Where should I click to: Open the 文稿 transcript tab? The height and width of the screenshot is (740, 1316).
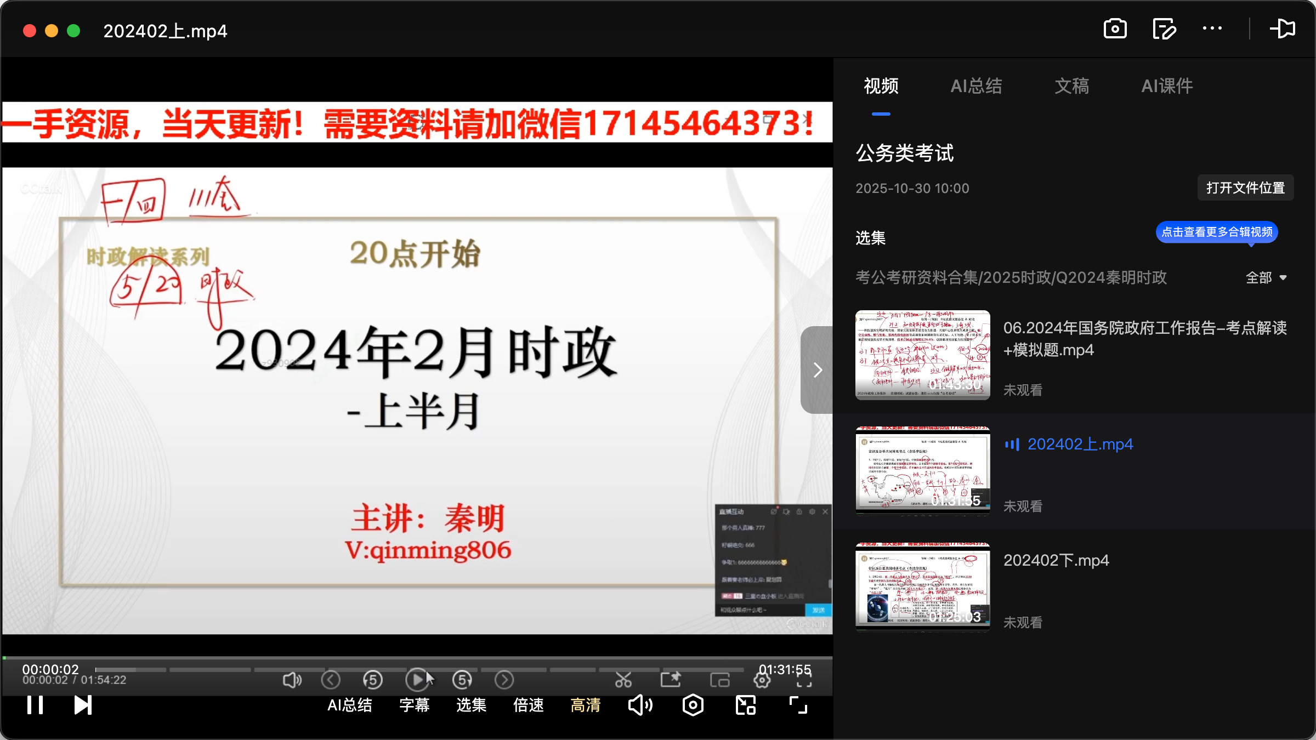pos(1071,86)
